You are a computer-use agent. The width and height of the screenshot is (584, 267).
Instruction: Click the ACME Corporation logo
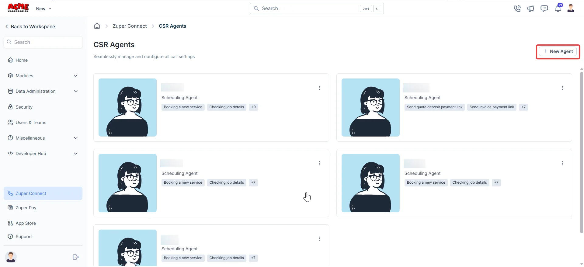18,8
